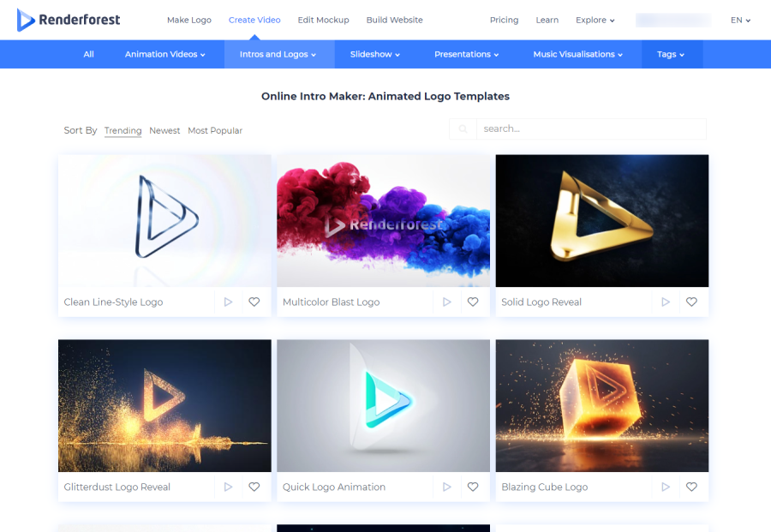
Task: Play preview of Glitterdust Logo Reveal
Action: [228, 487]
